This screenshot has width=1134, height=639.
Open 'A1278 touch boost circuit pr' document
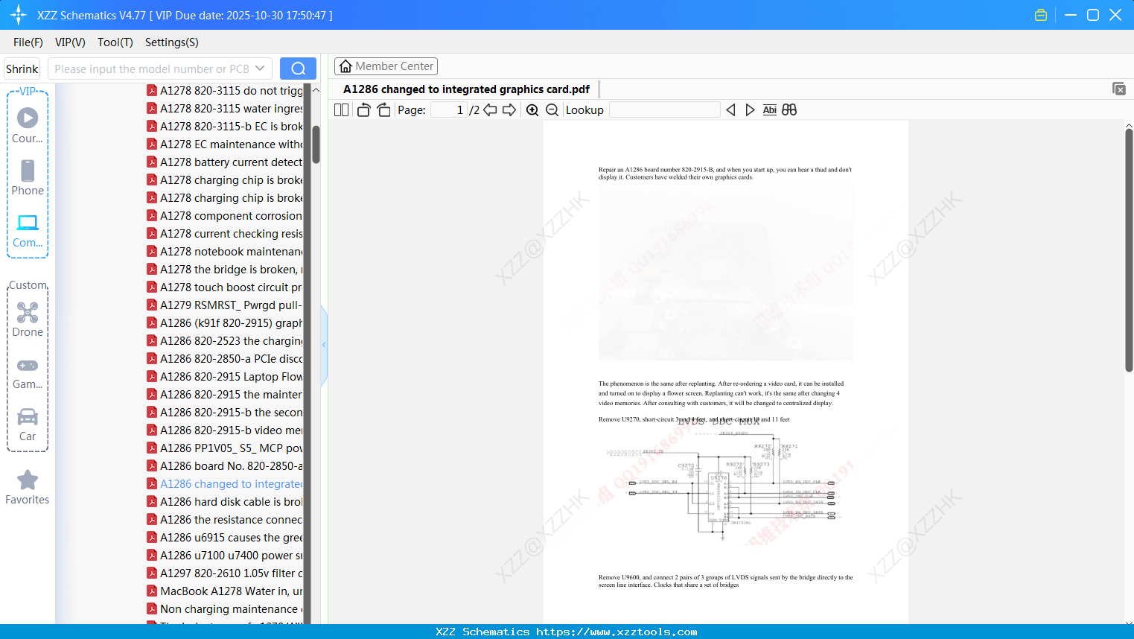click(231, 287)
